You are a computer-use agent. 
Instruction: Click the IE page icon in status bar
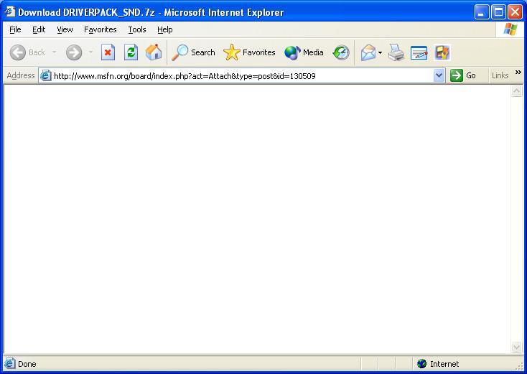tap(10, 363)
